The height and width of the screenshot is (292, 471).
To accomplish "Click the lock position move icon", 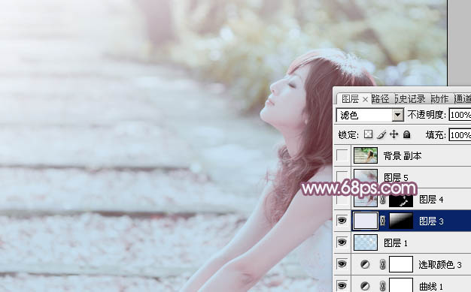I will 394,134.
